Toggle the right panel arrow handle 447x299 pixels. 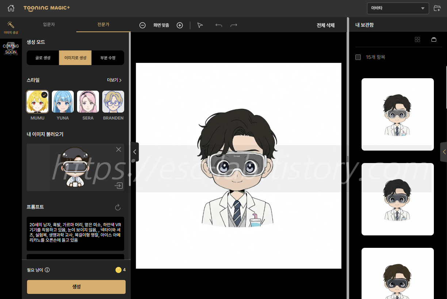pyautogui.click(x=444, y=152)
